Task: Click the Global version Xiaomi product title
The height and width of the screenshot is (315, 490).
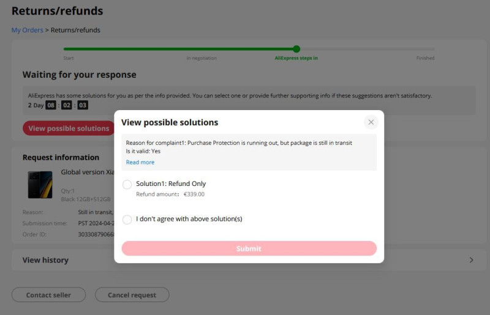Action: pos(88,172)
